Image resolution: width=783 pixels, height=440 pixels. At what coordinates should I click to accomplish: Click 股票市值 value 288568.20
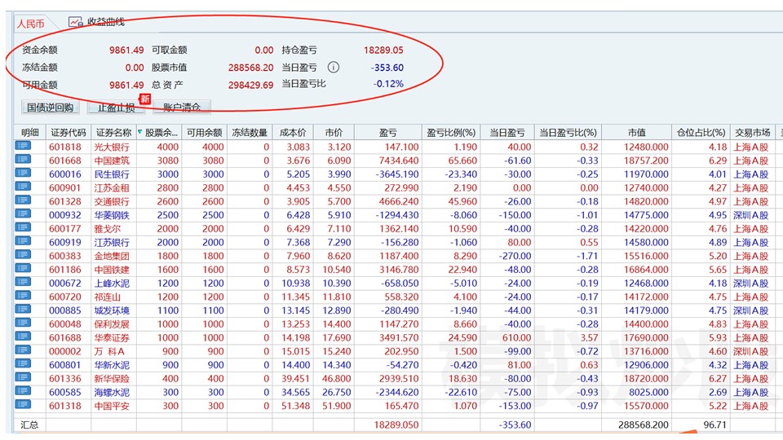click(x=250, y=68)
